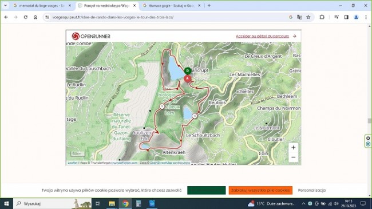
Task: Go to the browser home page
Action: click(35, 17)
